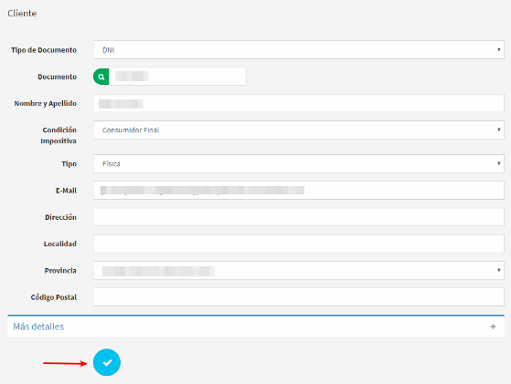Viewport: 511px width, 384px height.
Task: Click the empty Localidad field
Action: 299,244
